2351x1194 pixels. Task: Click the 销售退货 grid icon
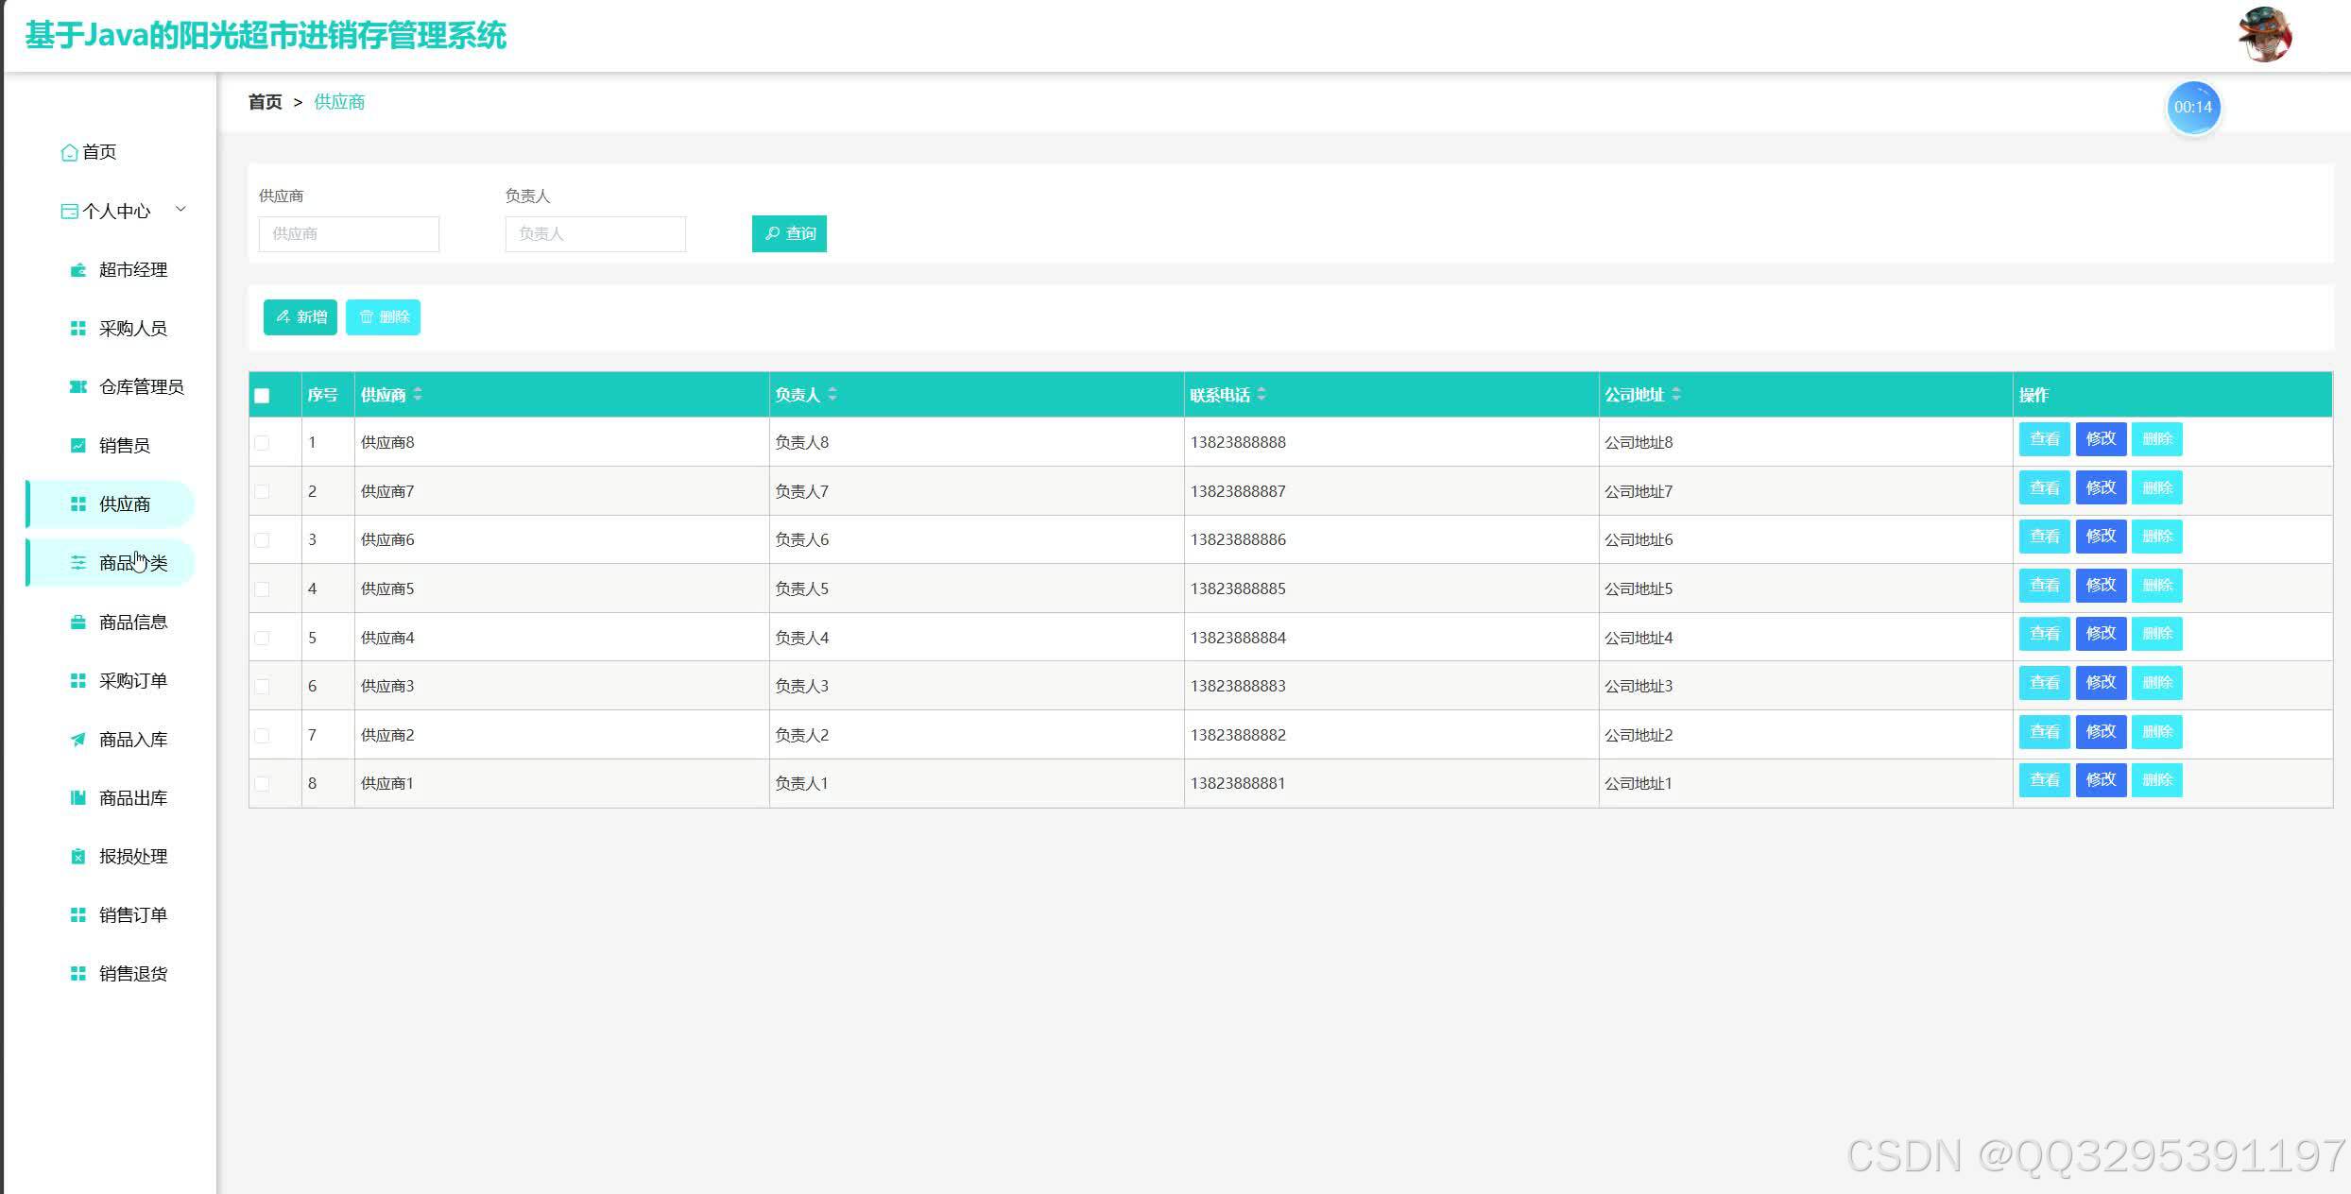coord(78,974)
